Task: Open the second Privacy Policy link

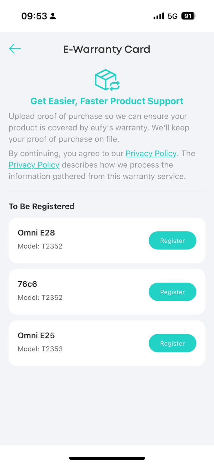Action: tap(34, 165)
